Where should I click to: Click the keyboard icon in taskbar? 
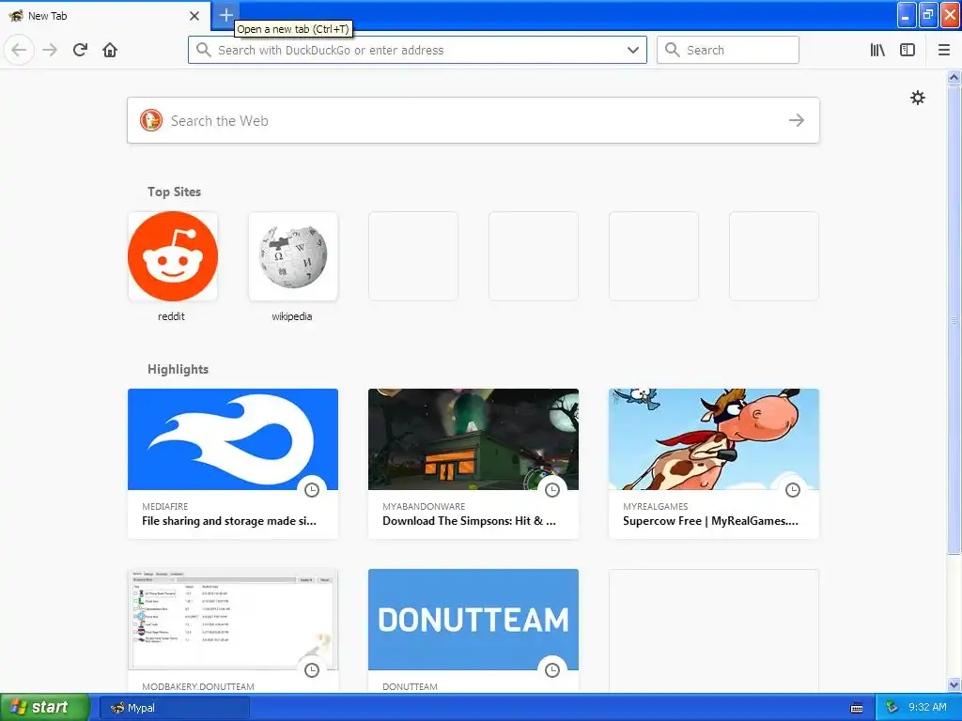(x=857, y=708)
